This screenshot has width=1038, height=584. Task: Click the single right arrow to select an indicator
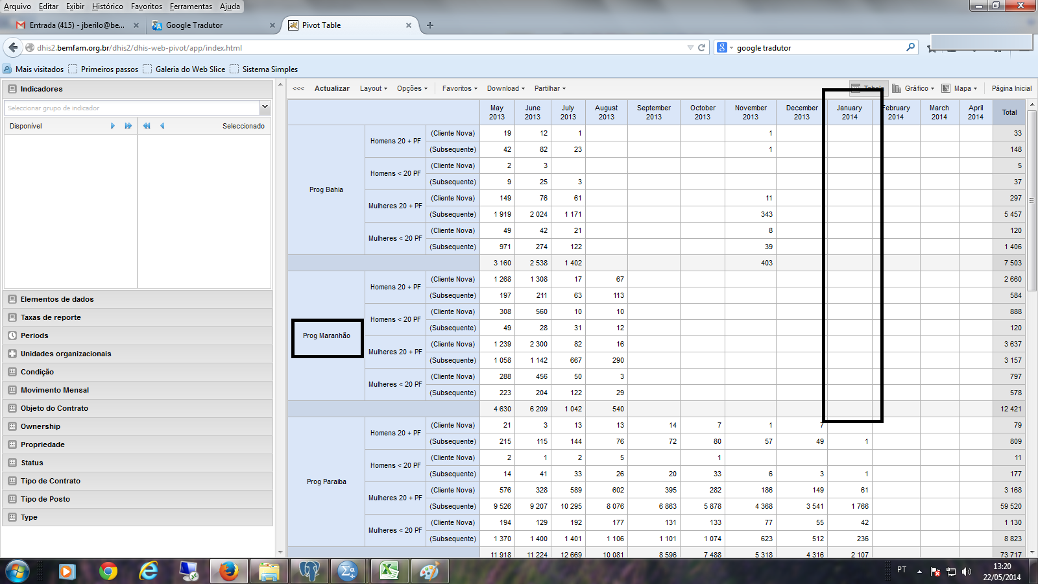(113, 126)
